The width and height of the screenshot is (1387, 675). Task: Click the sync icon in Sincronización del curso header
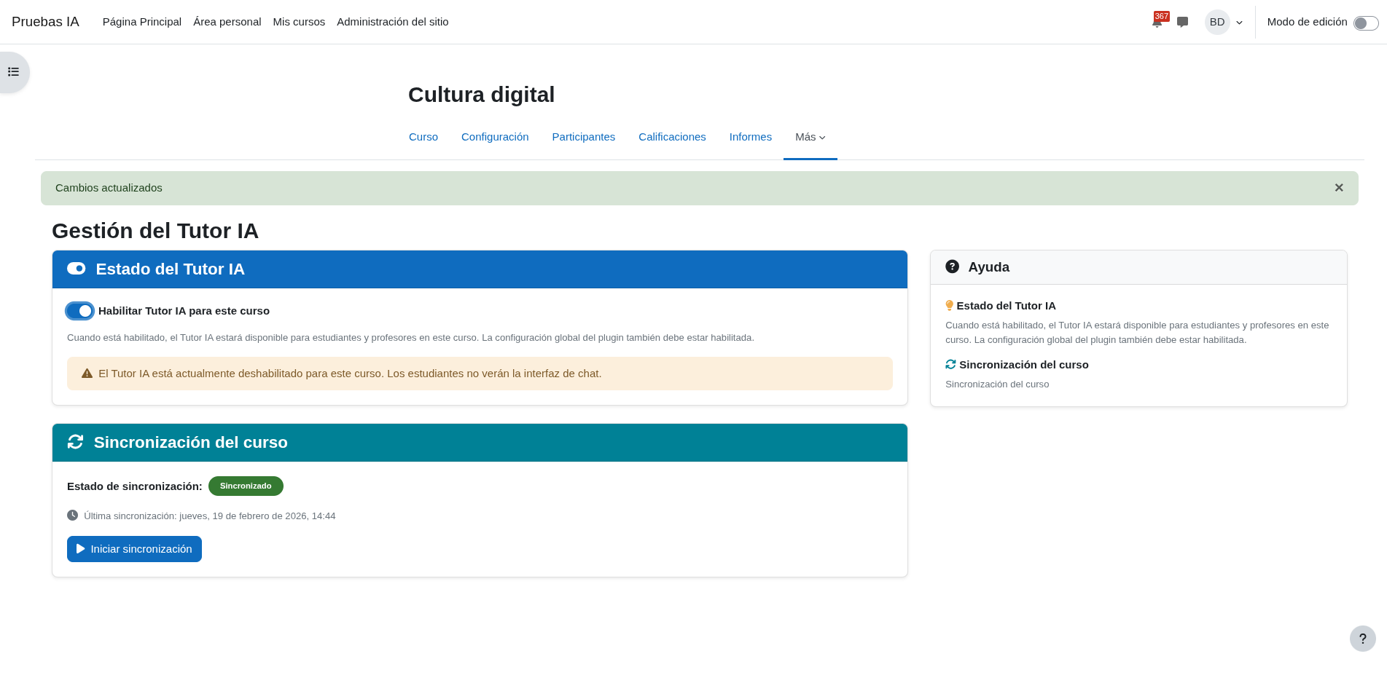tap(76, 441)
